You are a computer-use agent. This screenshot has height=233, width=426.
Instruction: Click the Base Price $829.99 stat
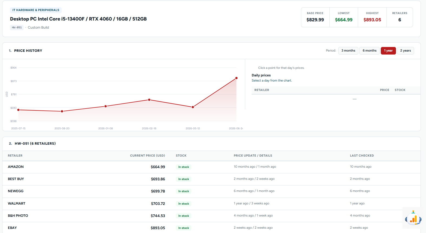coord(315,17)
